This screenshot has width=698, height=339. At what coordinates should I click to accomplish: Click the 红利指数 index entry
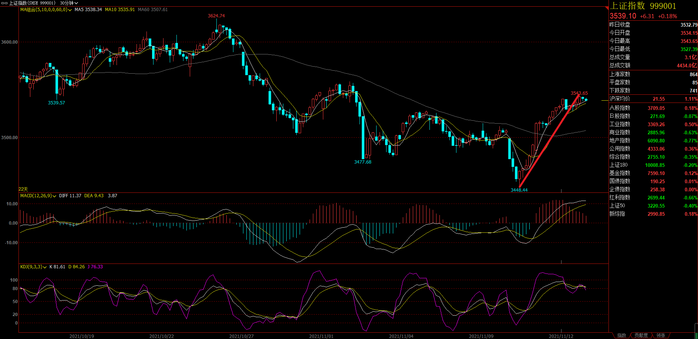point(653,198)
